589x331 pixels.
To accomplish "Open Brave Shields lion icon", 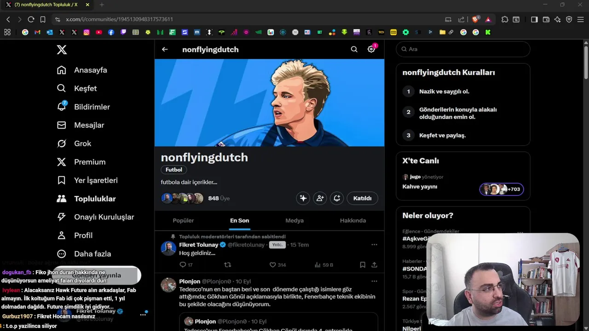I will [x=476, y=19].
